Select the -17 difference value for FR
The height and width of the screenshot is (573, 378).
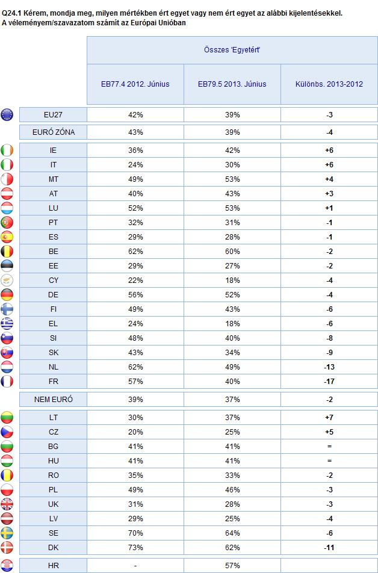click(329, 381)
